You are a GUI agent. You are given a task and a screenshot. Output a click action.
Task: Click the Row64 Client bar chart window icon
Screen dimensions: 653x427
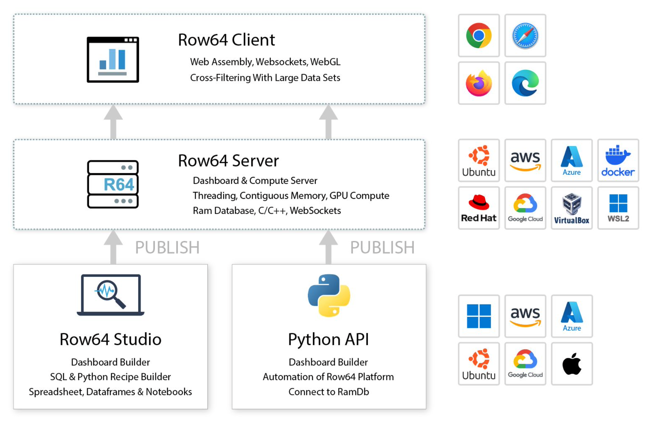113,60
